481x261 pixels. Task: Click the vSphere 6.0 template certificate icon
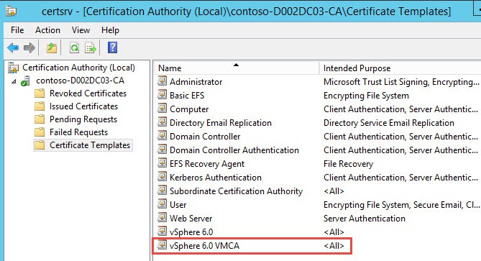pos(162,232)
